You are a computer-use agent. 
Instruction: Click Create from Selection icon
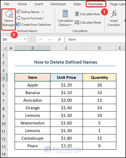18,24
